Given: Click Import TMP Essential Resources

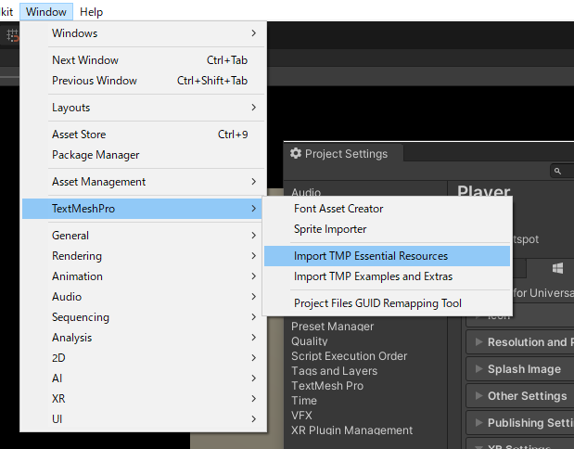Looking at the screenshot, I should [x=387, y=256].
